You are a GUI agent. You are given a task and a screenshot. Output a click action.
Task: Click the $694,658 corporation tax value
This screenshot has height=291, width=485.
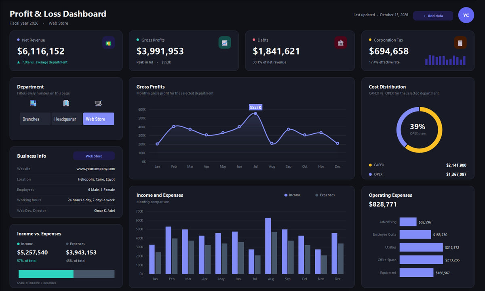[x=389, y=51]
